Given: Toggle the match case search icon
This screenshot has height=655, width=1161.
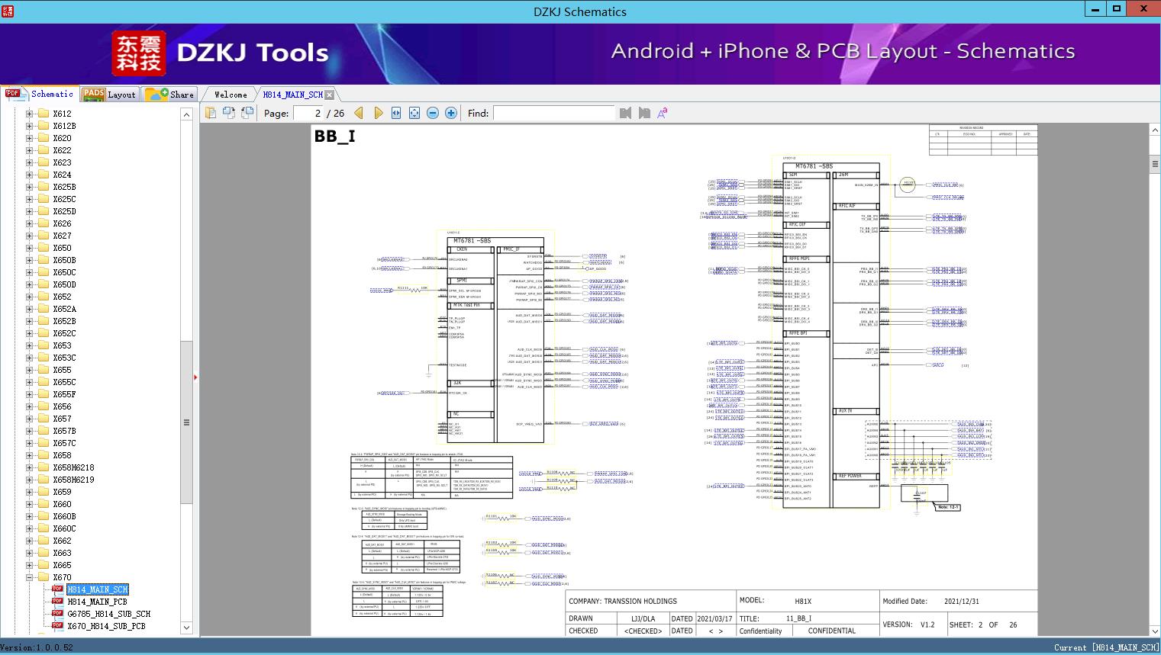Looking at the screenshot, I should pyautogui.click(x=663, y=113).
